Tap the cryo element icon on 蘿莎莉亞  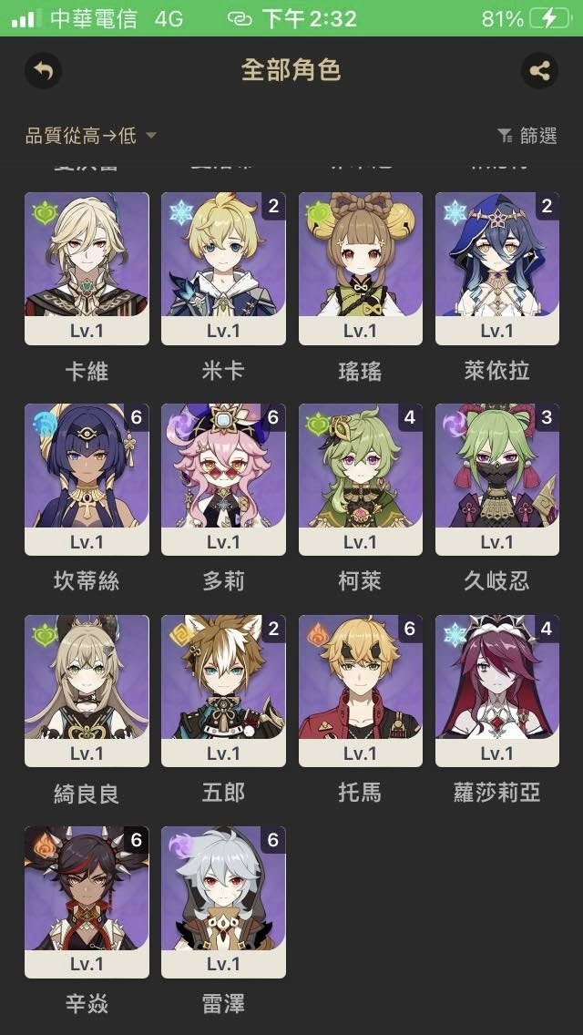click(455, 634)
